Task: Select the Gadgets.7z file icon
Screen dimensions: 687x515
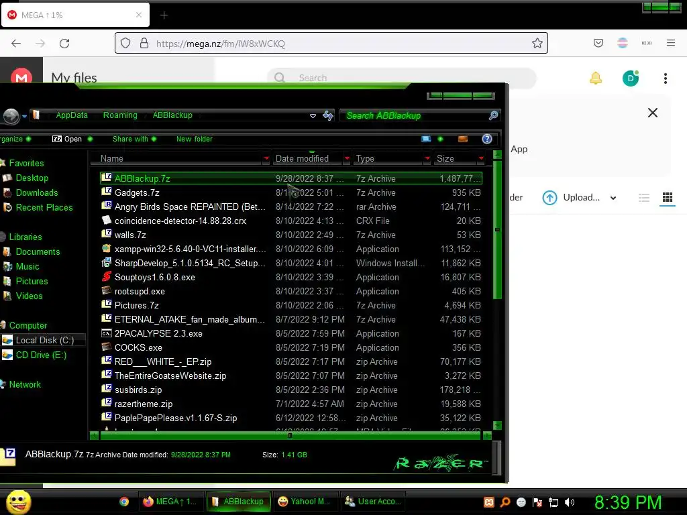Action: click(107, 192)
